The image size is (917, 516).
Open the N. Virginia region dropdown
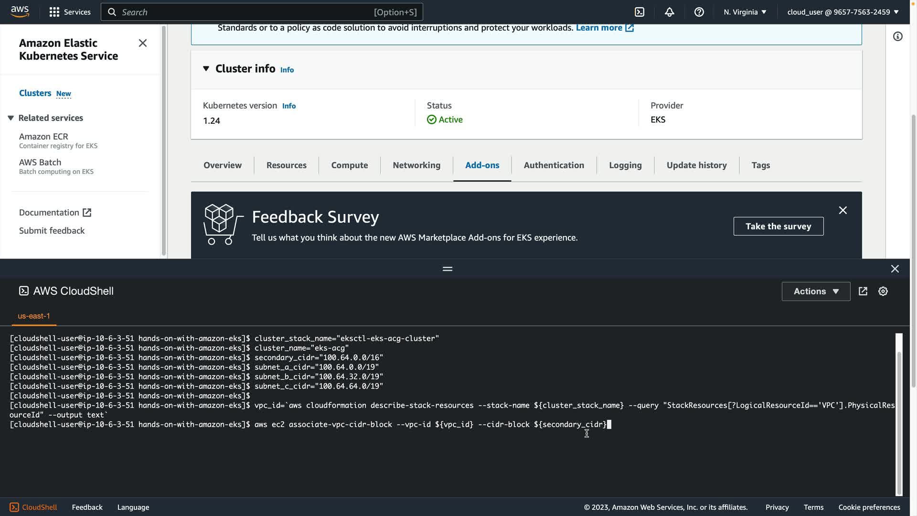click(x=745, y=12)
